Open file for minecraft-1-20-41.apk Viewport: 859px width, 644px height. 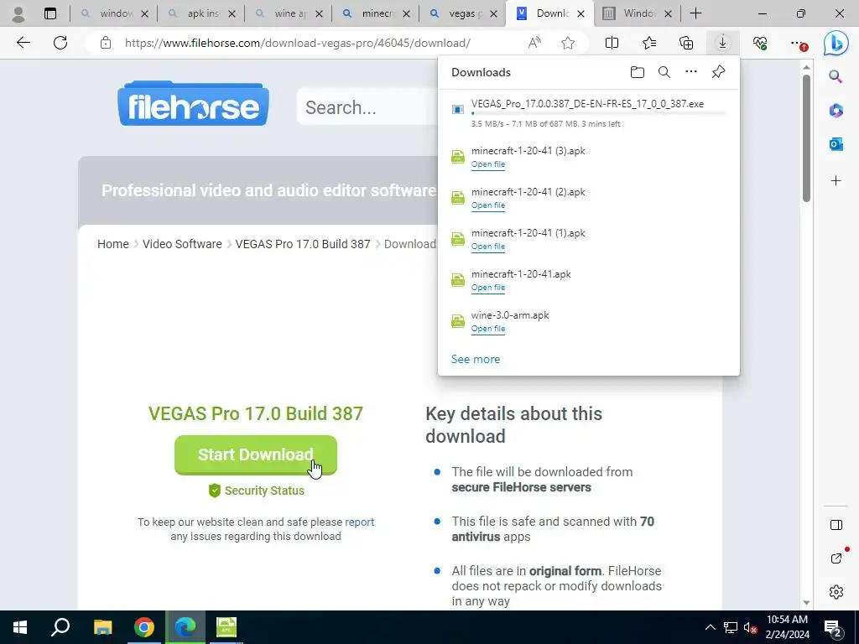point(488,288)
